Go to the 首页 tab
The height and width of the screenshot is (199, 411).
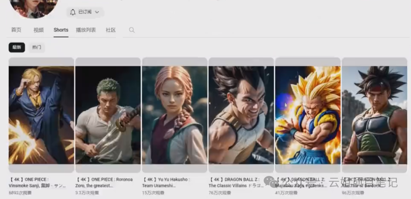coord(16,30)
